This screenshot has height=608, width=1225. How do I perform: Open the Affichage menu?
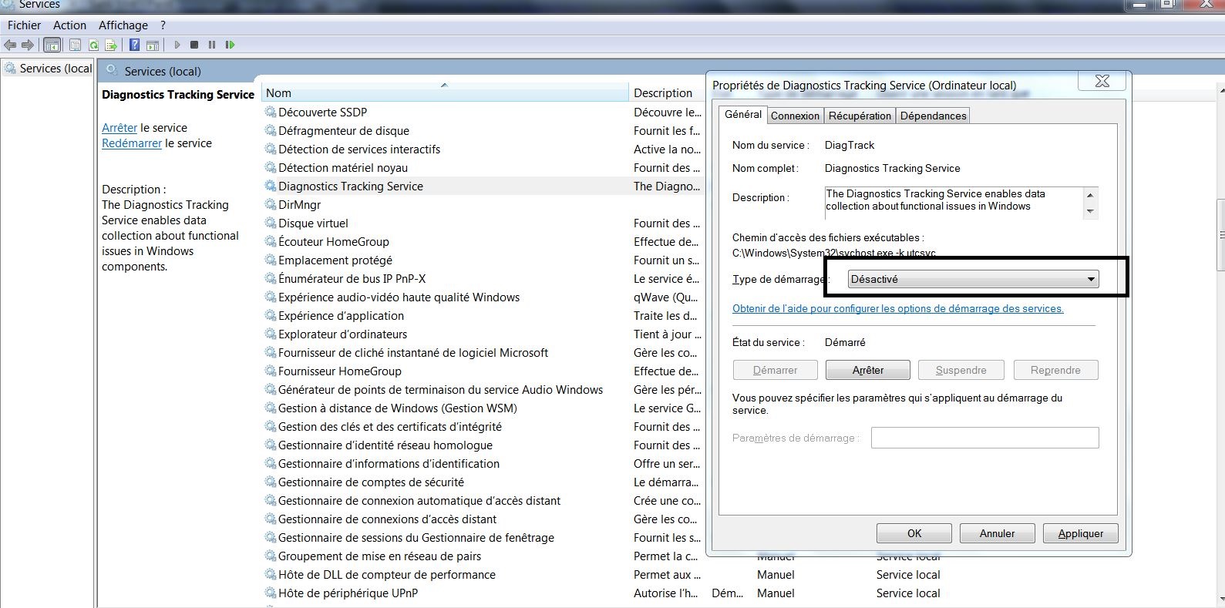pyautogui.click(x=123, y=25)
